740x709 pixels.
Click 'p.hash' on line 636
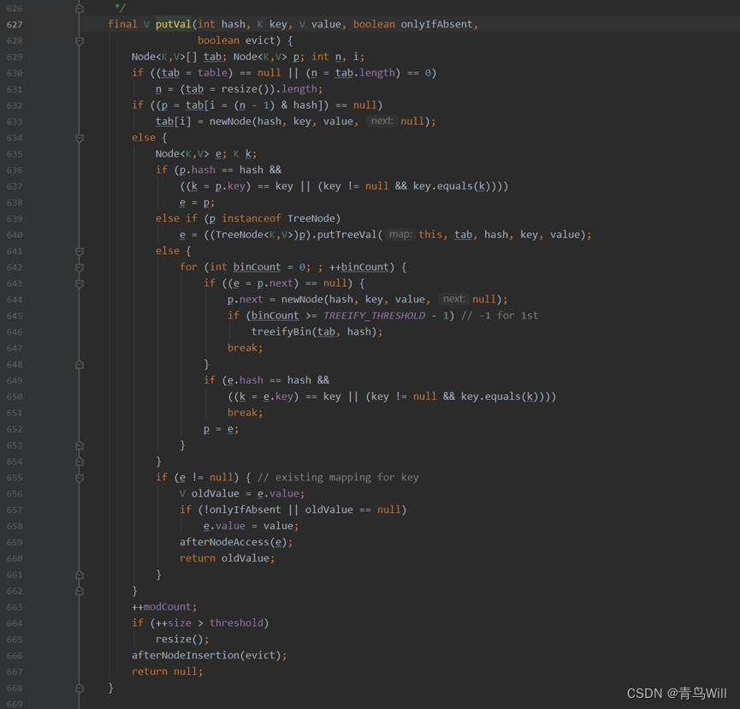(198, 170)
